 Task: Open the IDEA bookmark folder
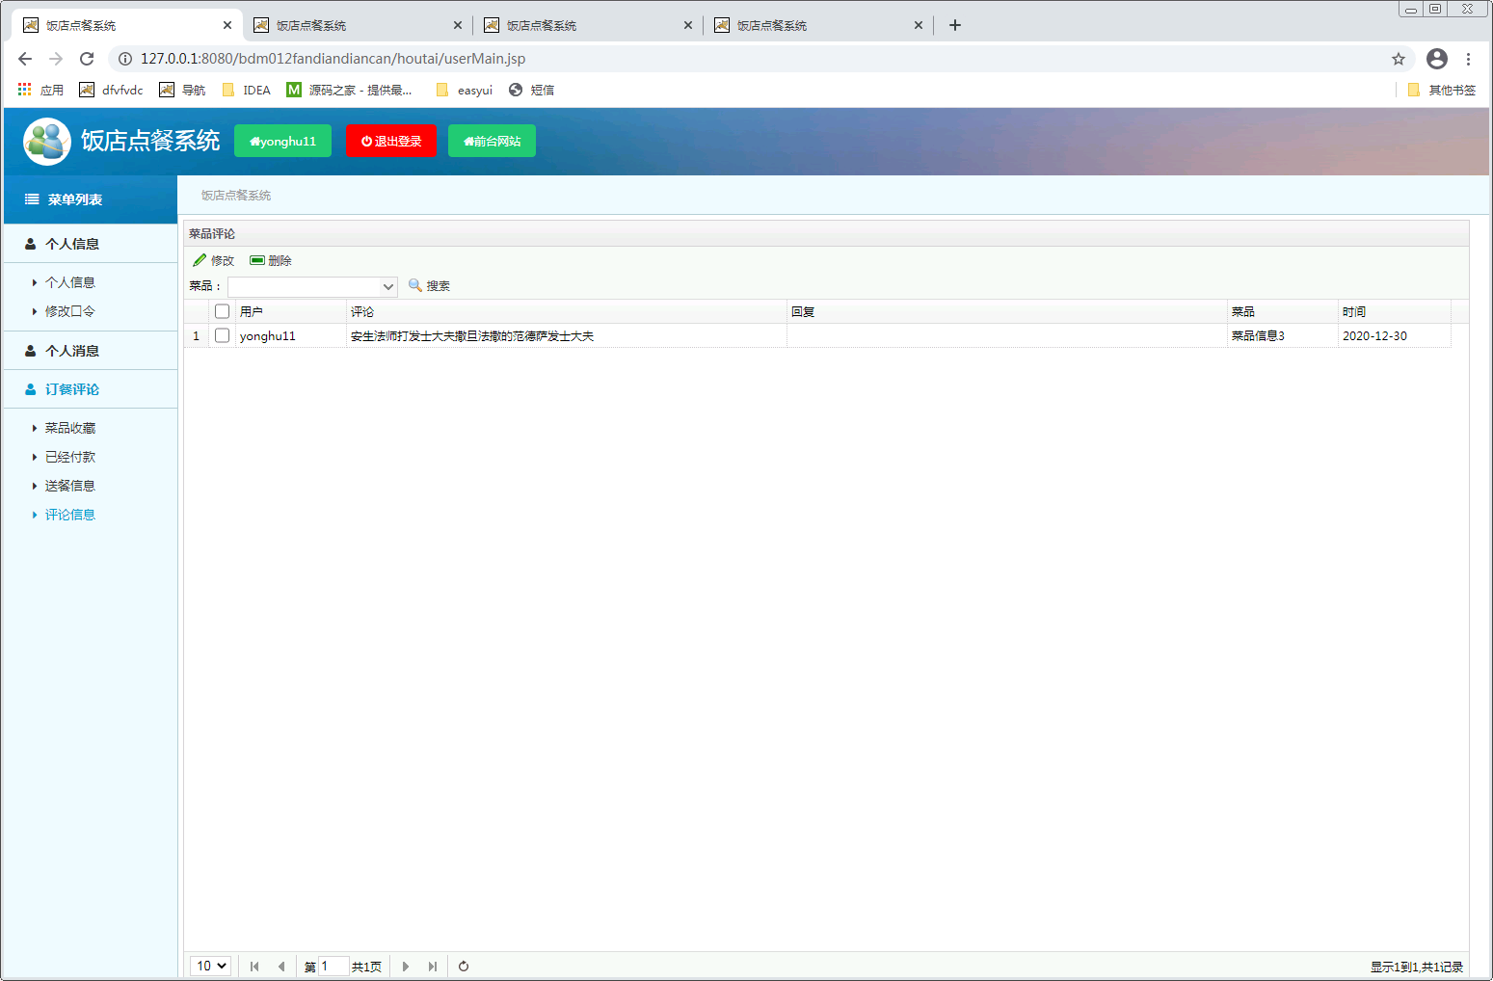(x=247, y=90)
